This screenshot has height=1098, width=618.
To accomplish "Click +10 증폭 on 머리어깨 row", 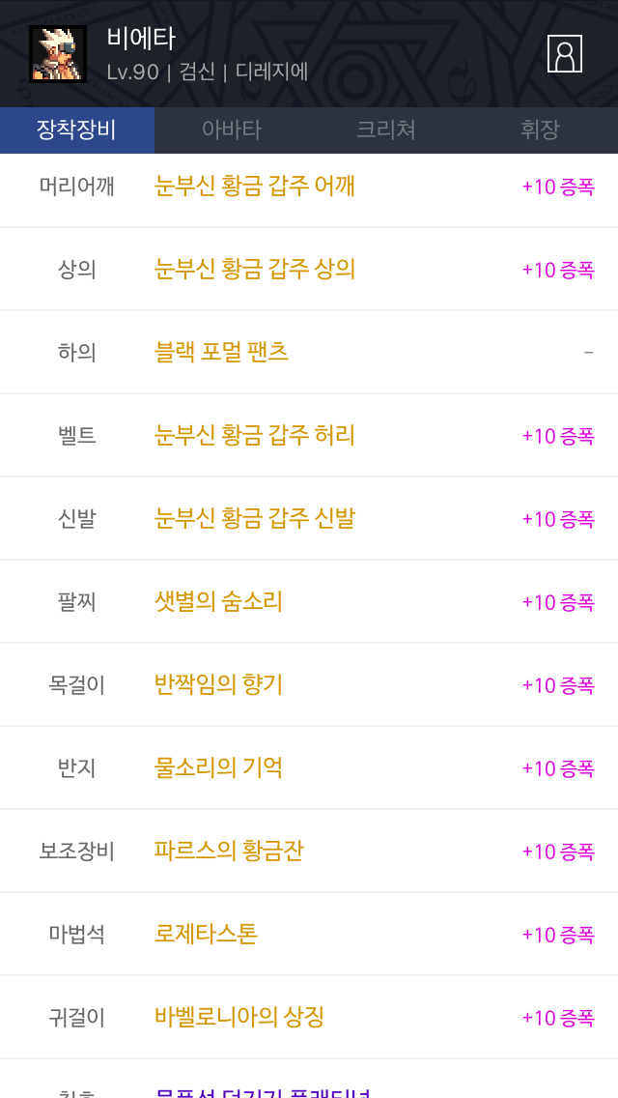I will 558,187.
